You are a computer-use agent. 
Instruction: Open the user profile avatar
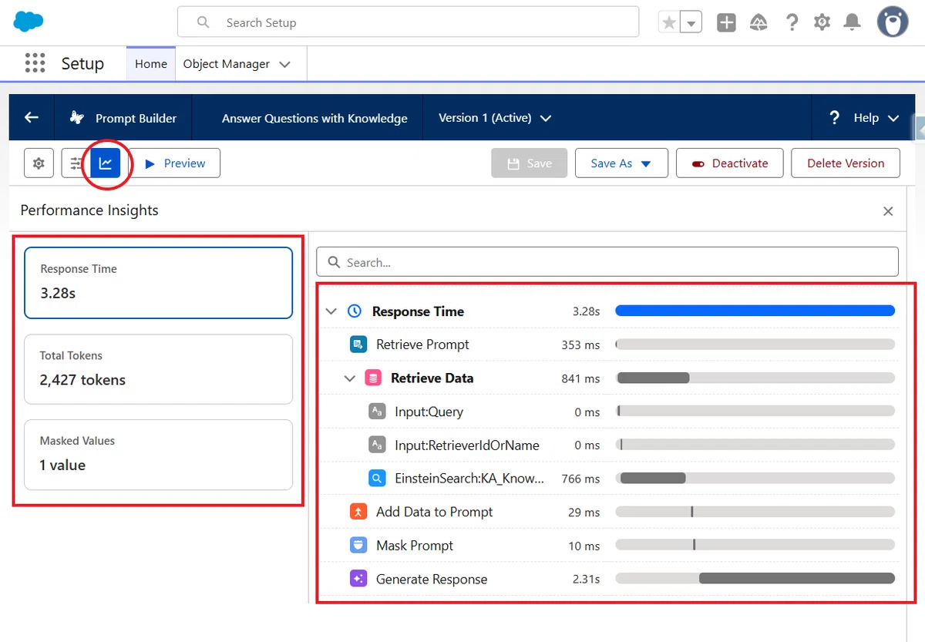(x=893, y=22)
